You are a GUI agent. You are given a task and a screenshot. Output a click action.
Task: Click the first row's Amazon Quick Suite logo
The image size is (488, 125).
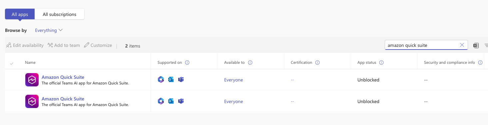32,80
